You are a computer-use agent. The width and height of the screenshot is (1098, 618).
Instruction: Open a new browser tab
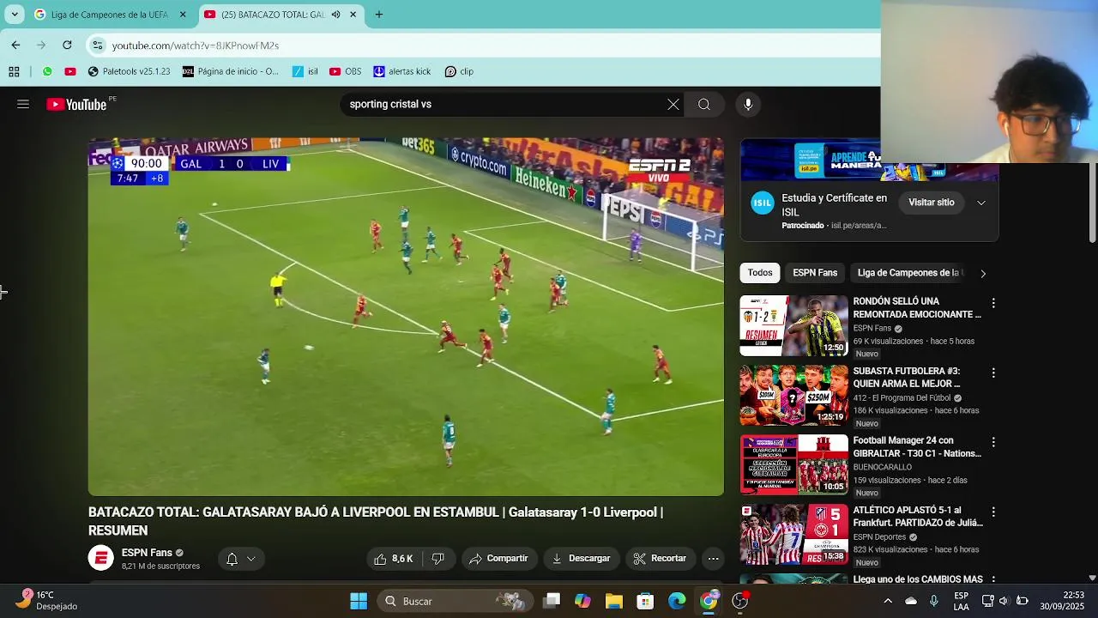coord(379,15)
